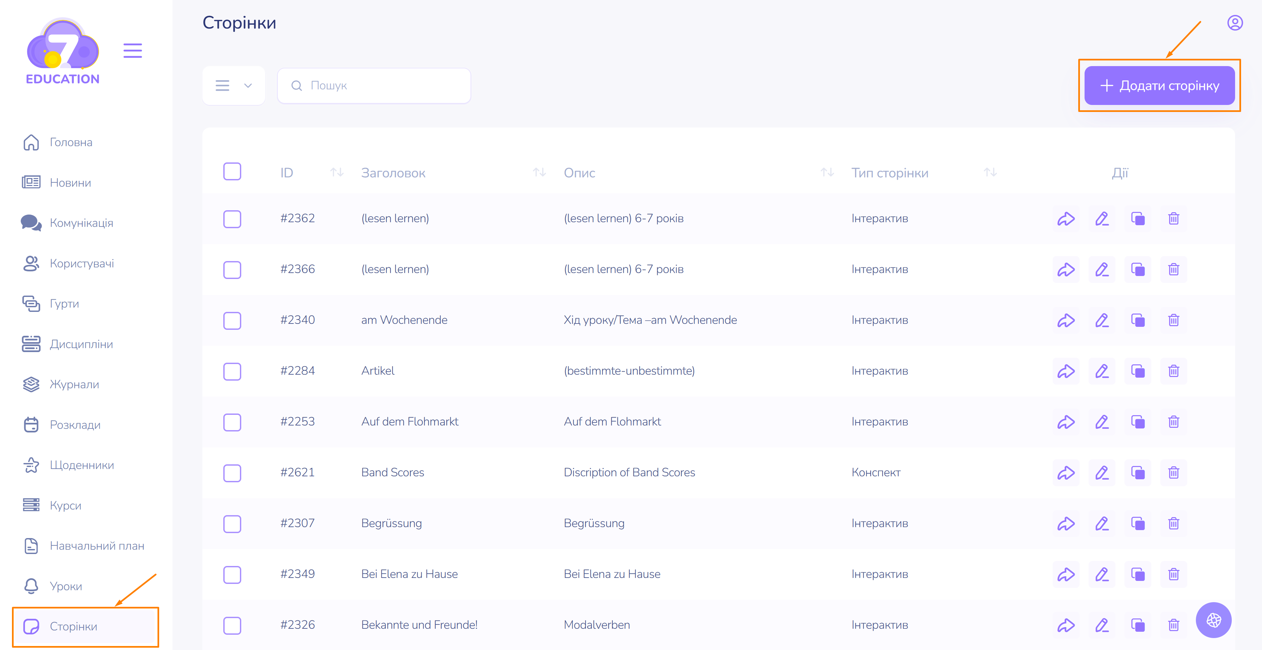Share the Bekannte und Freunde! page
Viewport: 1262px width, 650px height.
click(x=1066, y=625)
